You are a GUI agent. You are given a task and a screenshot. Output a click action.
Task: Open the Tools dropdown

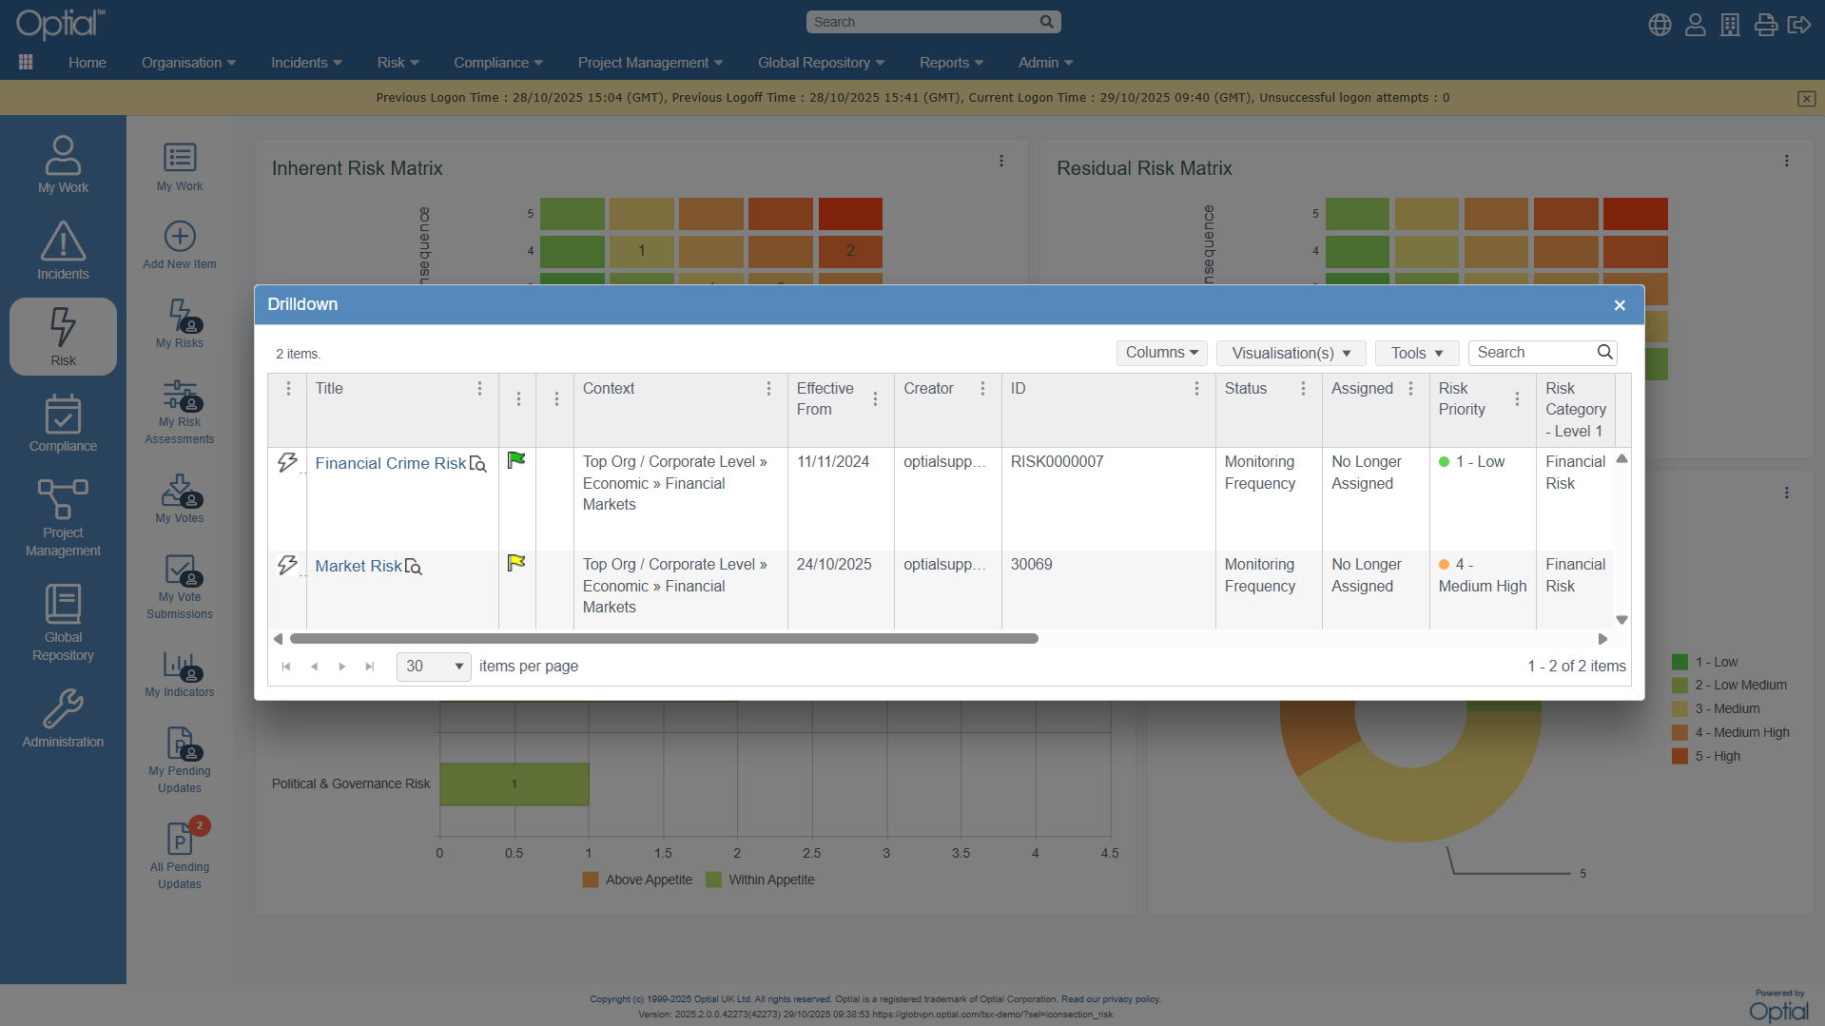[x=1416, y=352]
